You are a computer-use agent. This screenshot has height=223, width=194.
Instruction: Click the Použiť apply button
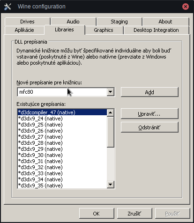[x=172, y=214]
